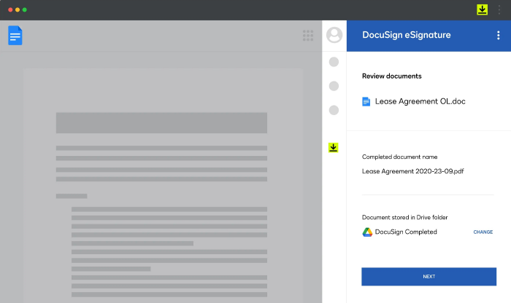The image size is (511, 303).
Task: Click the Google Docs home icon
Action: 15,35
